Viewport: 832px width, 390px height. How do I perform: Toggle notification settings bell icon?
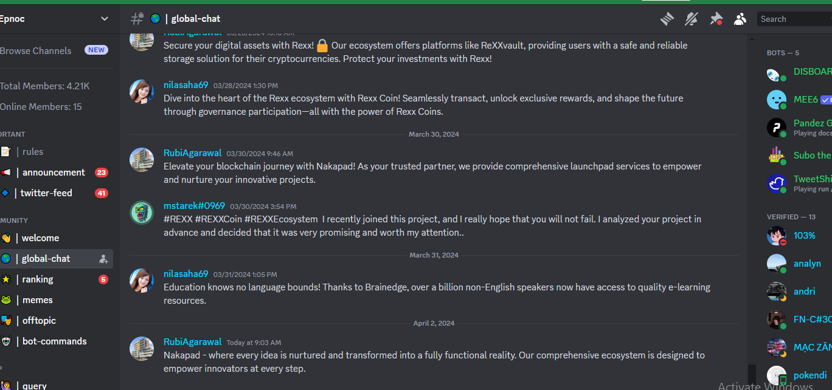point(691,19)
